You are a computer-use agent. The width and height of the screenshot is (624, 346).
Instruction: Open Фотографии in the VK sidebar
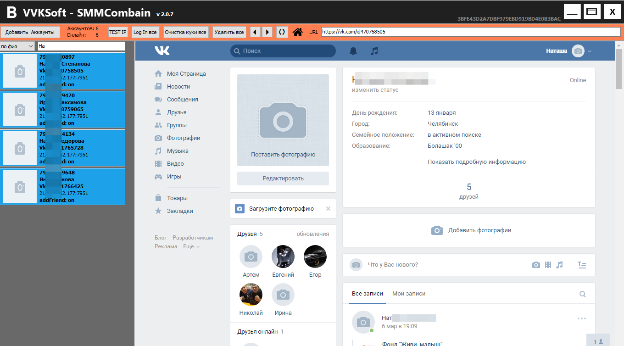pyautogui.click(x=184, y=138)
